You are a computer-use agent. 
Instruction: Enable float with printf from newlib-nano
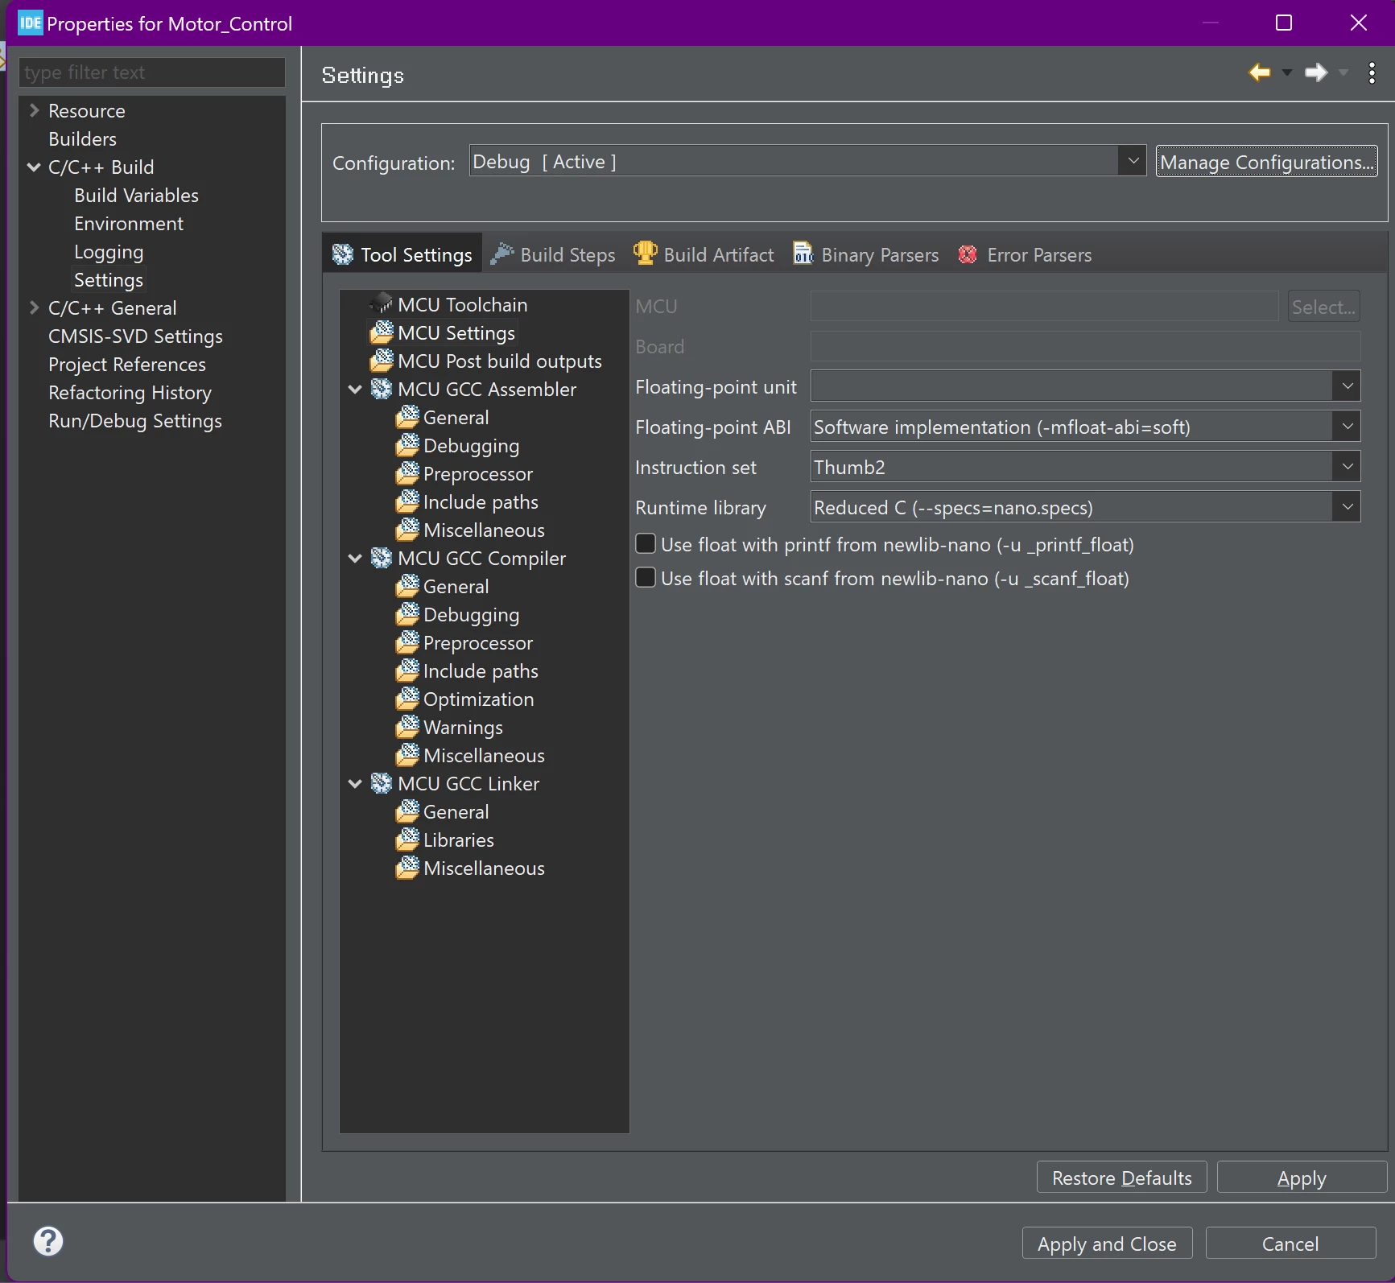(x=646, y=544)
